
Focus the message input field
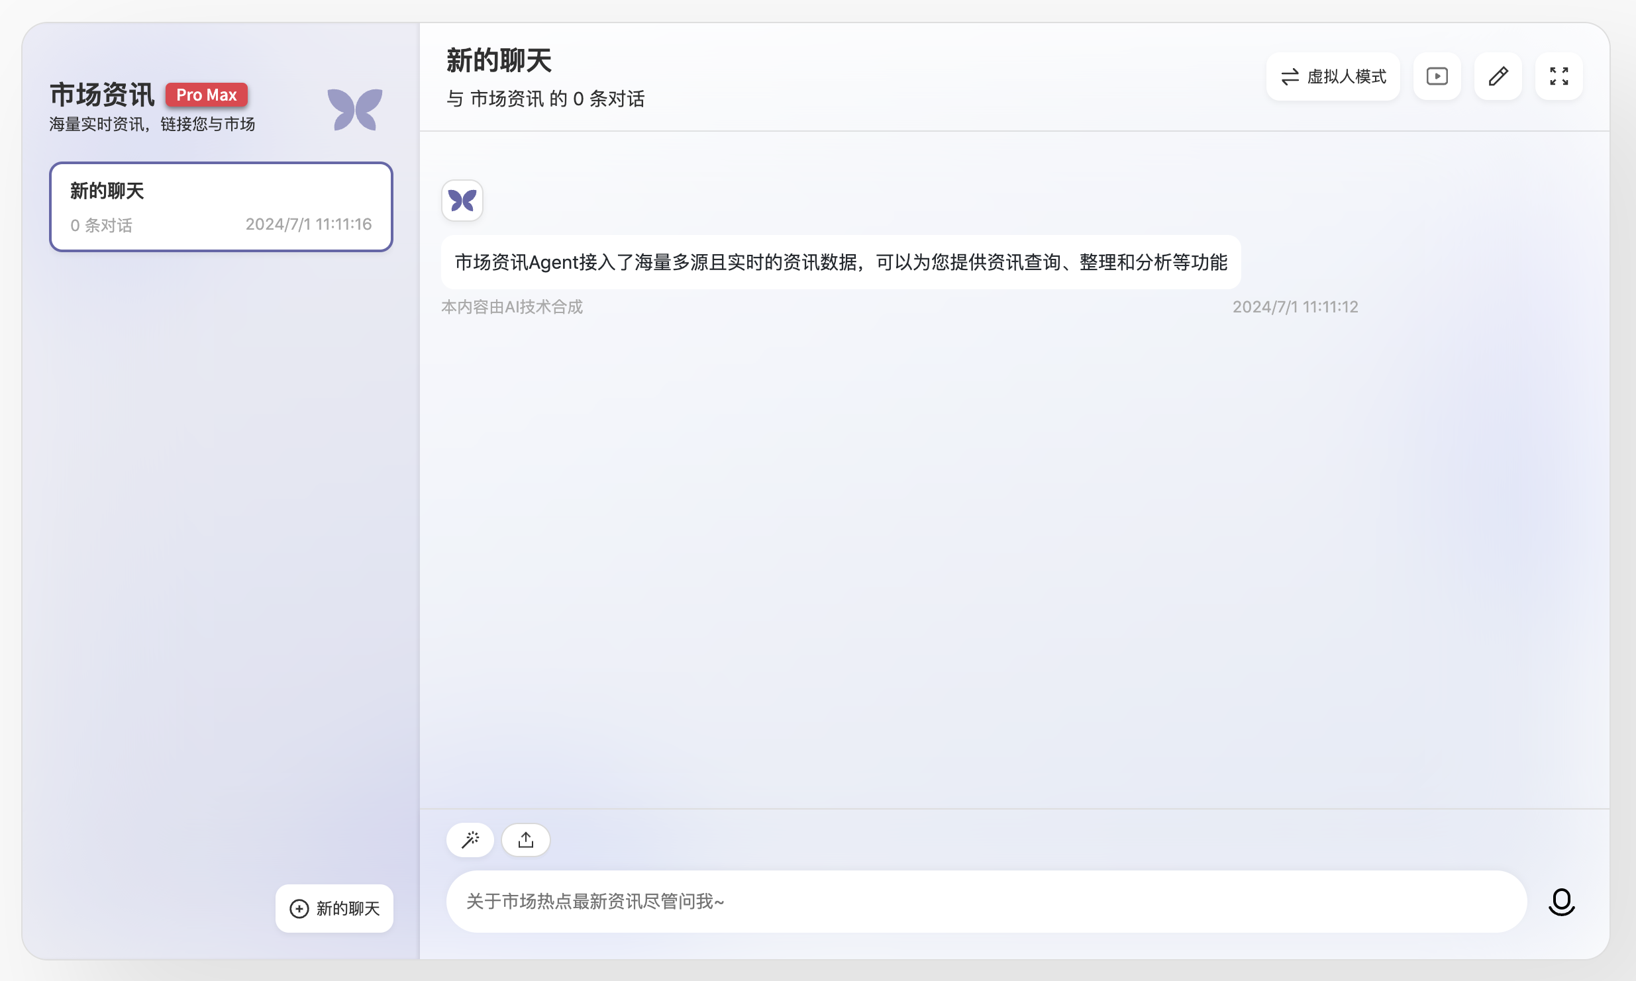click(x=986, y=902)
